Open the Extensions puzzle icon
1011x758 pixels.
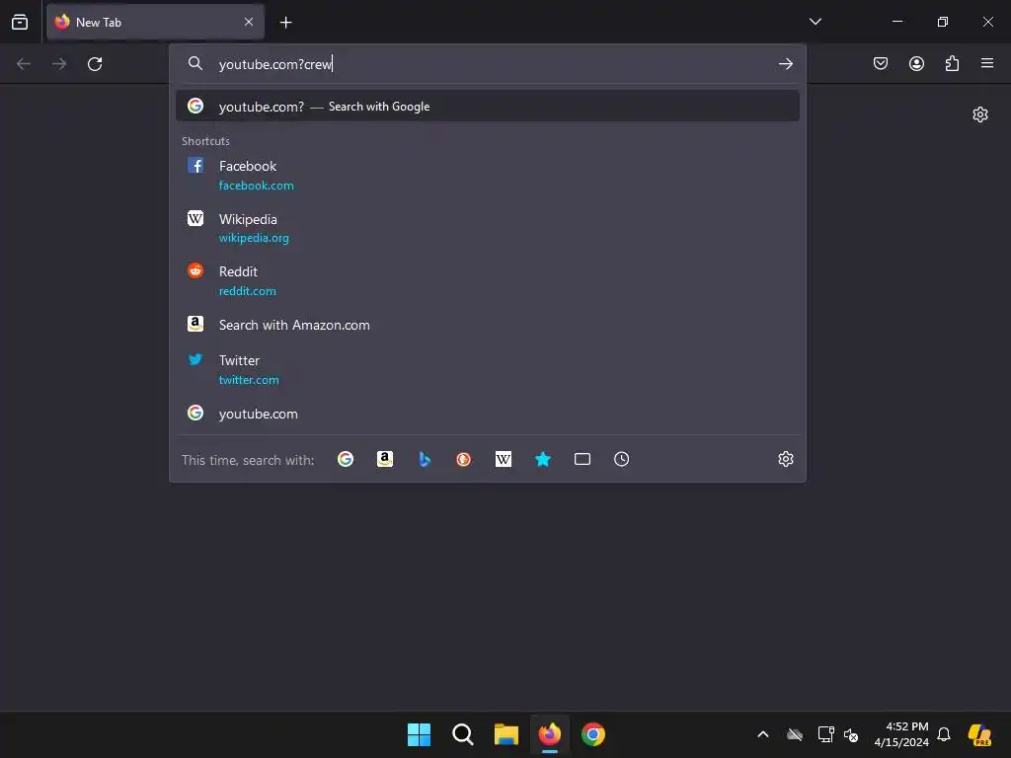tap(952, 63)
